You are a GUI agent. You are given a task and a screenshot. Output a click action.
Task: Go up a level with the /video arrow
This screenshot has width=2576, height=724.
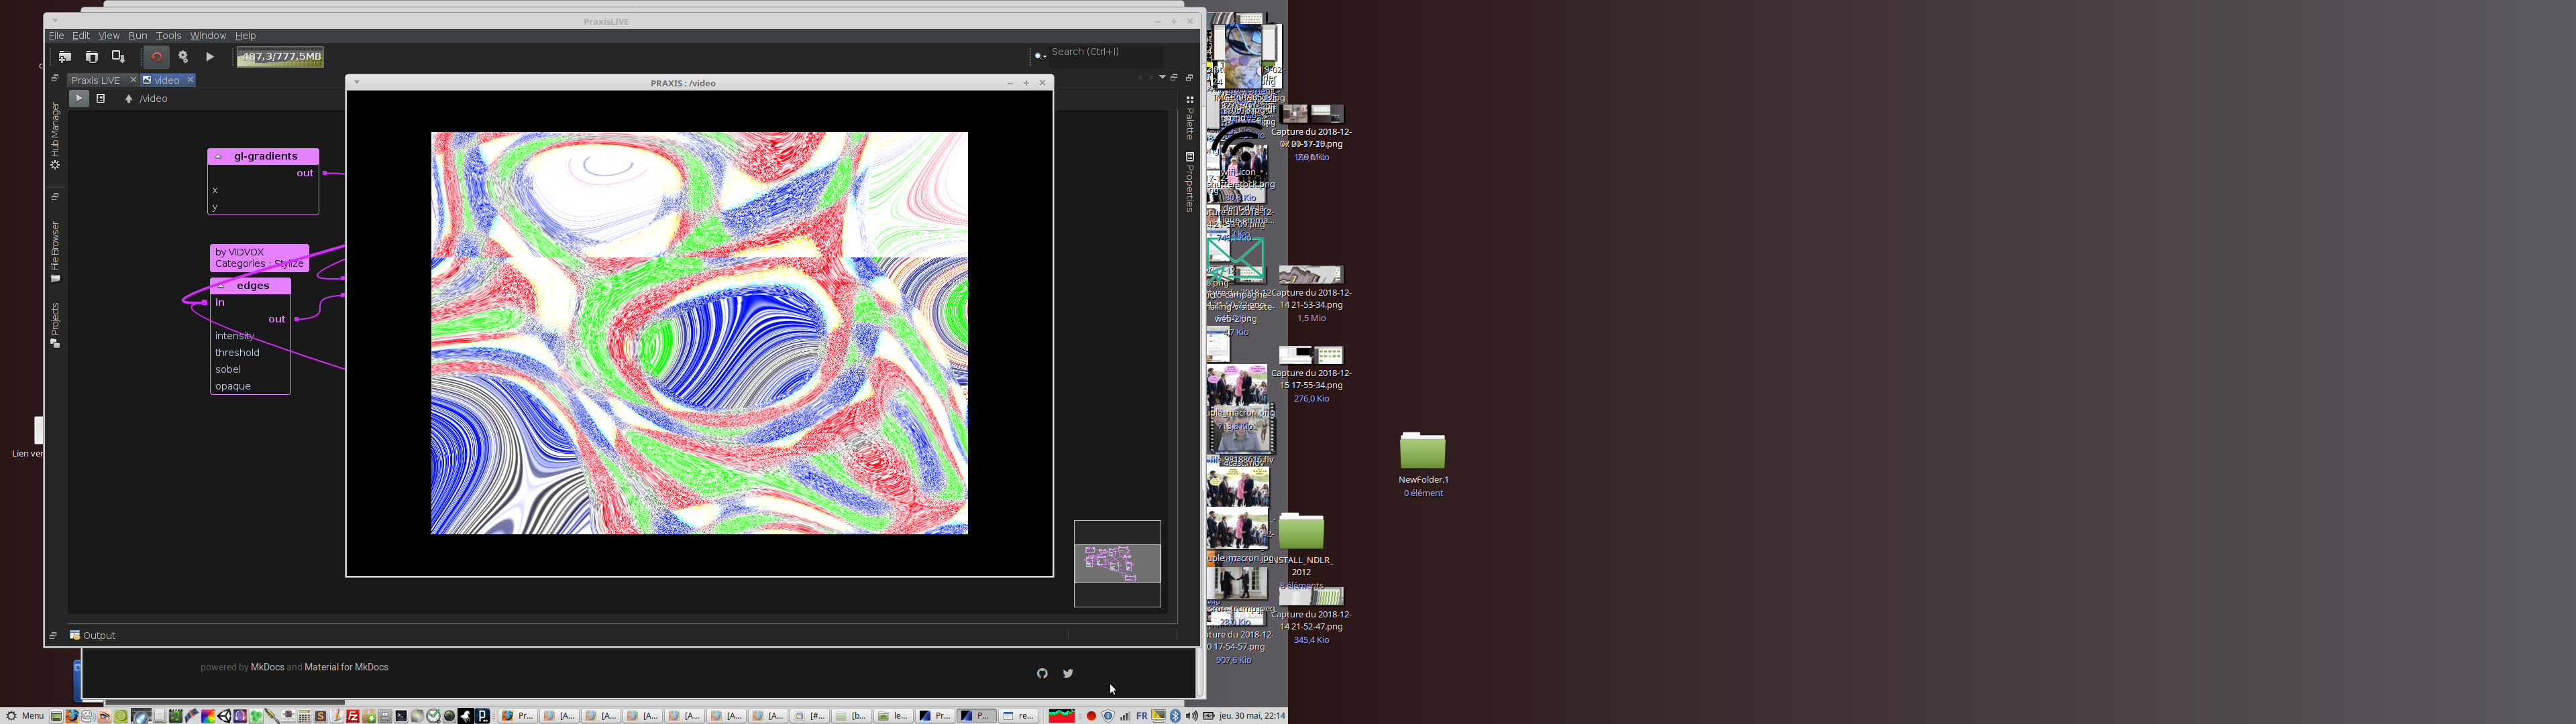[x=129, y=99]
